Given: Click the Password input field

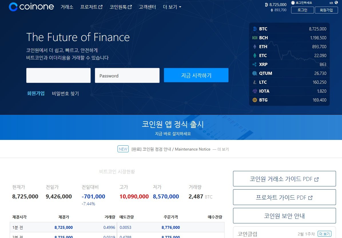Looking at the screenshot, I should pyautogui.click(x=127, y=75).
